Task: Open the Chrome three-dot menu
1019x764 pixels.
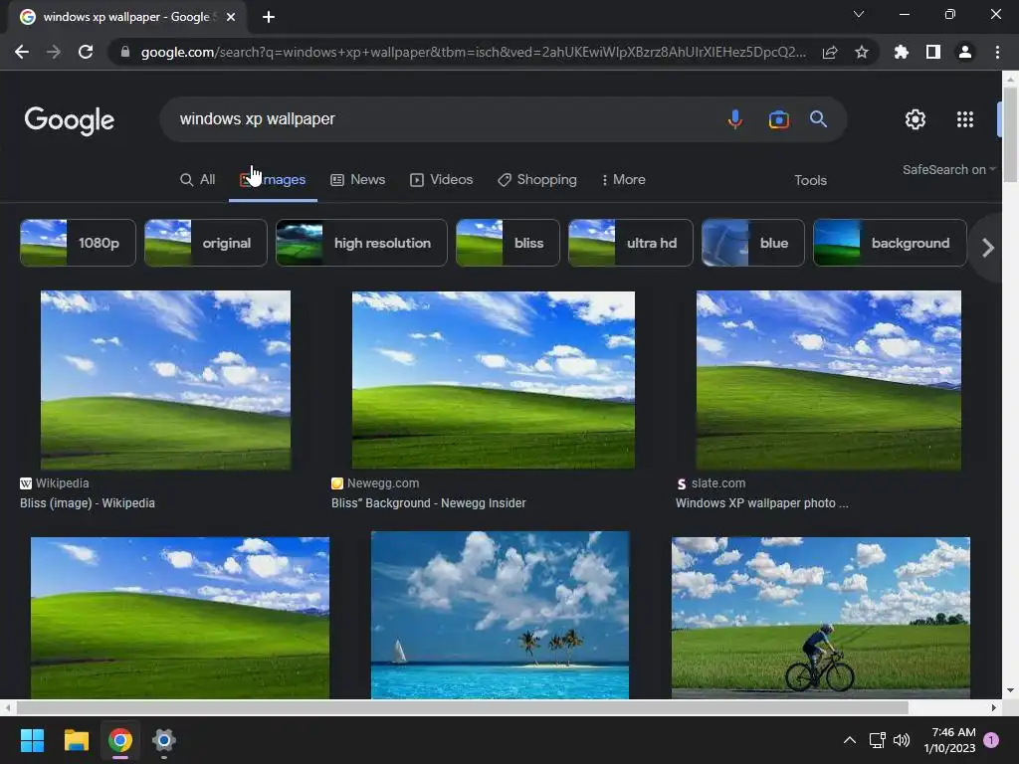Action: [997, 52]
